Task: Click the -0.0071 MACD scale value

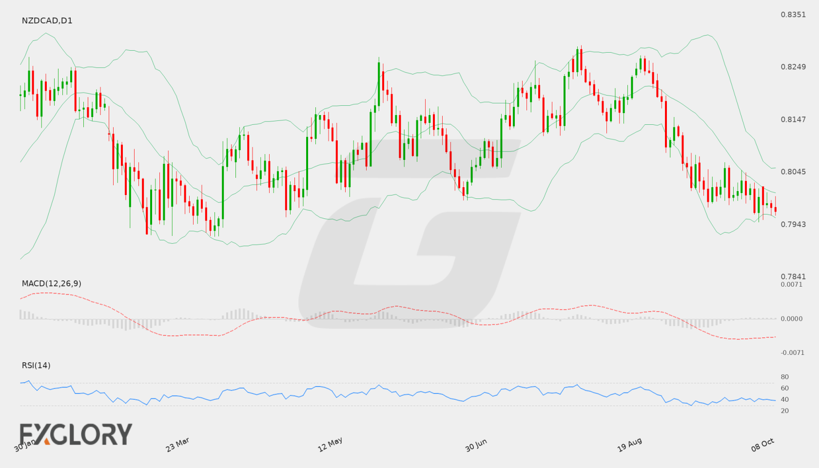Action: [793, 352]
